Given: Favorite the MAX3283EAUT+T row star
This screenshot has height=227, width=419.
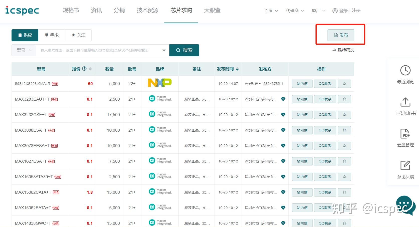Looking at the screenshot, I should click(x=344, y=99).
